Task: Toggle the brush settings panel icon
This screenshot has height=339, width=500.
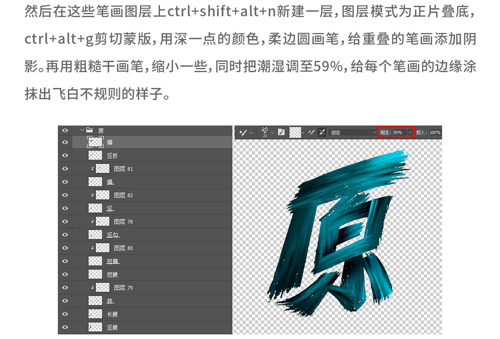Action: [281, 132]
